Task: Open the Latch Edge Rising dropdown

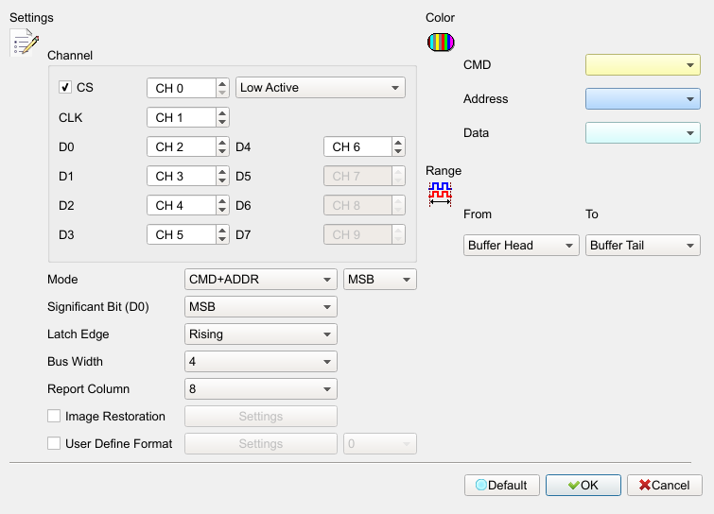Action: 260,334
